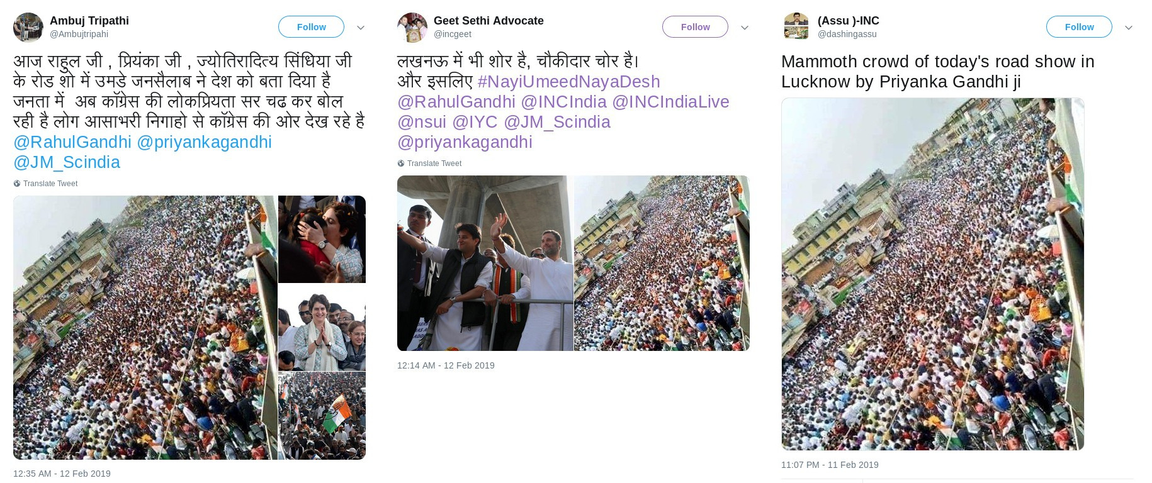Image resolution: width=1152 pixels, height=483 pixels.
Task: Open Geet Sethi Advocate's profile avatar
Action: 412,27
